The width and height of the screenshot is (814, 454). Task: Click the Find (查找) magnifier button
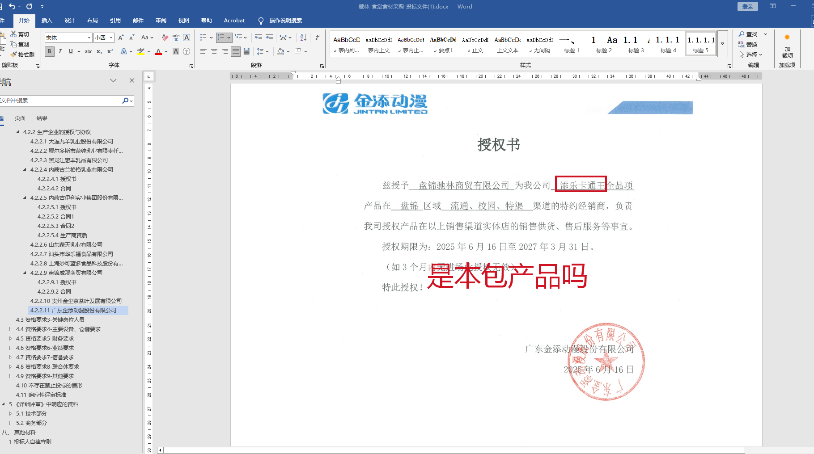click(748, 34)
